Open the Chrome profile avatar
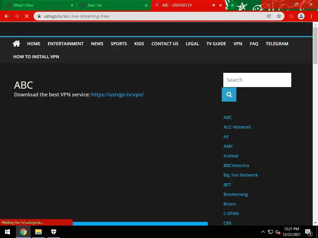The image size is (318, 238). click(301, 16)
